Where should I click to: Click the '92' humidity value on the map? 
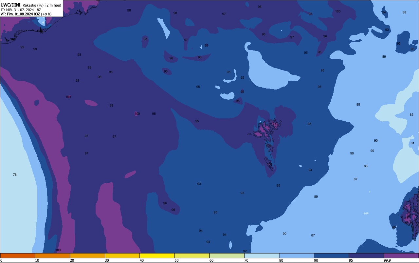tap(245, 251)
